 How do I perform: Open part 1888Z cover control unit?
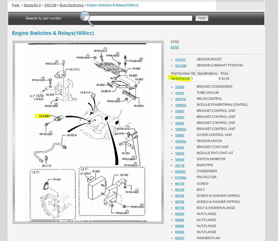pos(180,136)
